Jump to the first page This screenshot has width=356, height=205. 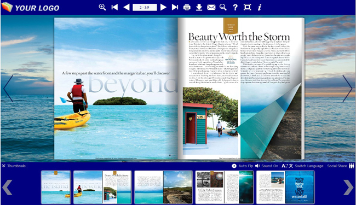(x=114, y=7)
